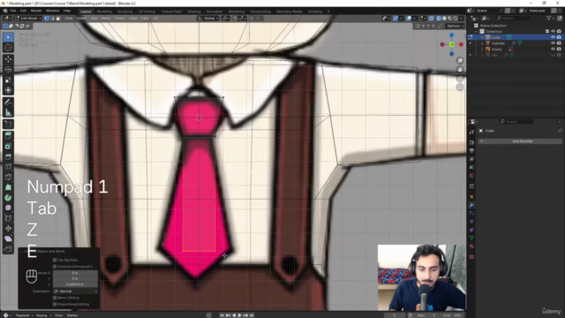Screen dimensions: 565x318
Task: Select the Shear tool
Action: [8, 238]
